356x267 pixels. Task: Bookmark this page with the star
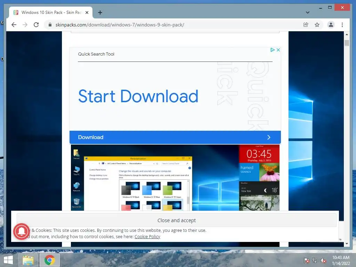317,25
